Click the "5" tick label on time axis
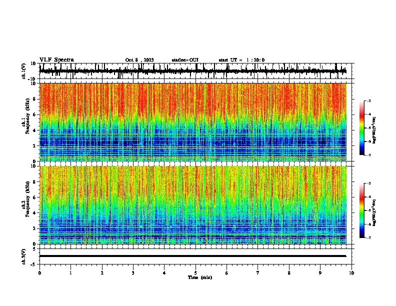 coord(195,273)
